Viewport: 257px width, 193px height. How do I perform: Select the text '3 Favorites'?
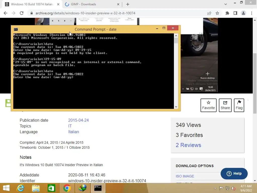click(x=189, y=135)
